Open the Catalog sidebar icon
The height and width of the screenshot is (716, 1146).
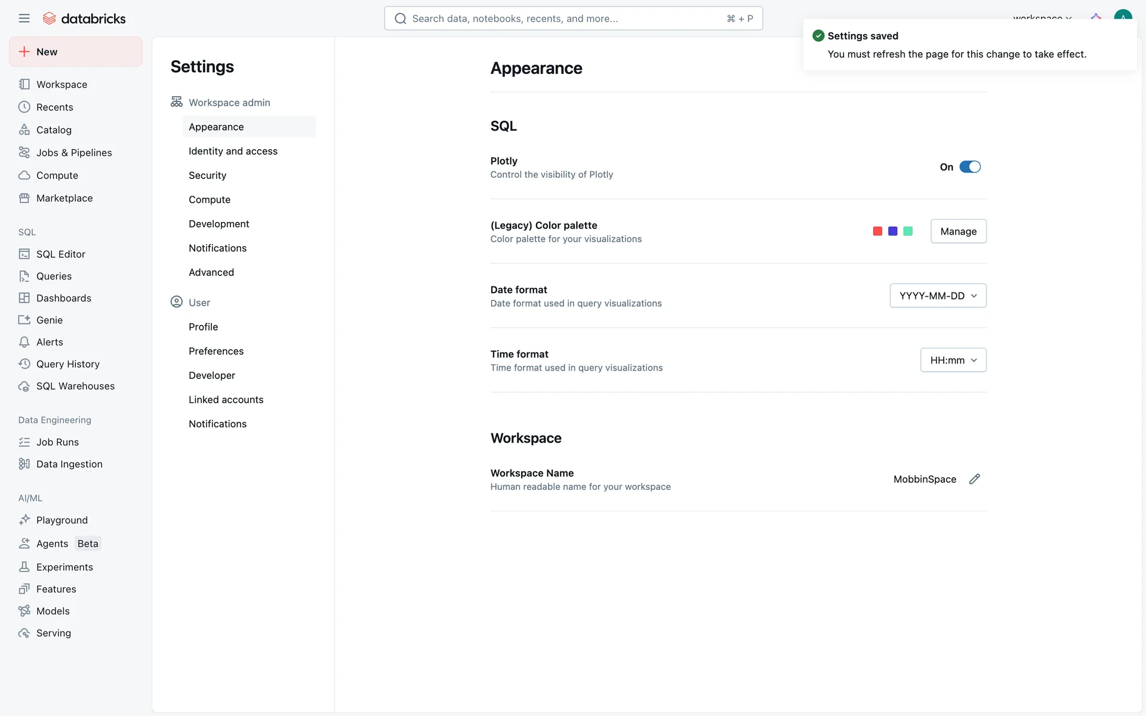coord(24,129)
